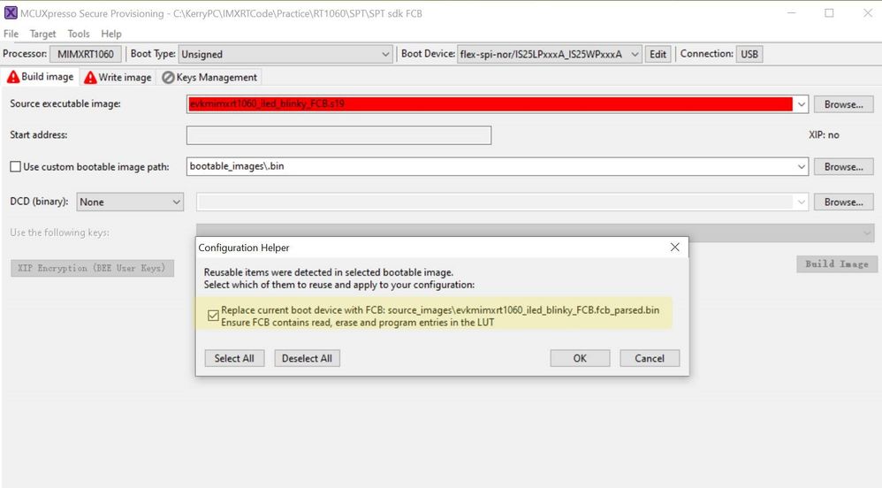The height and width of the screenshot is (488, 882).
Task: Open the File menu
Action: point(11,34)
